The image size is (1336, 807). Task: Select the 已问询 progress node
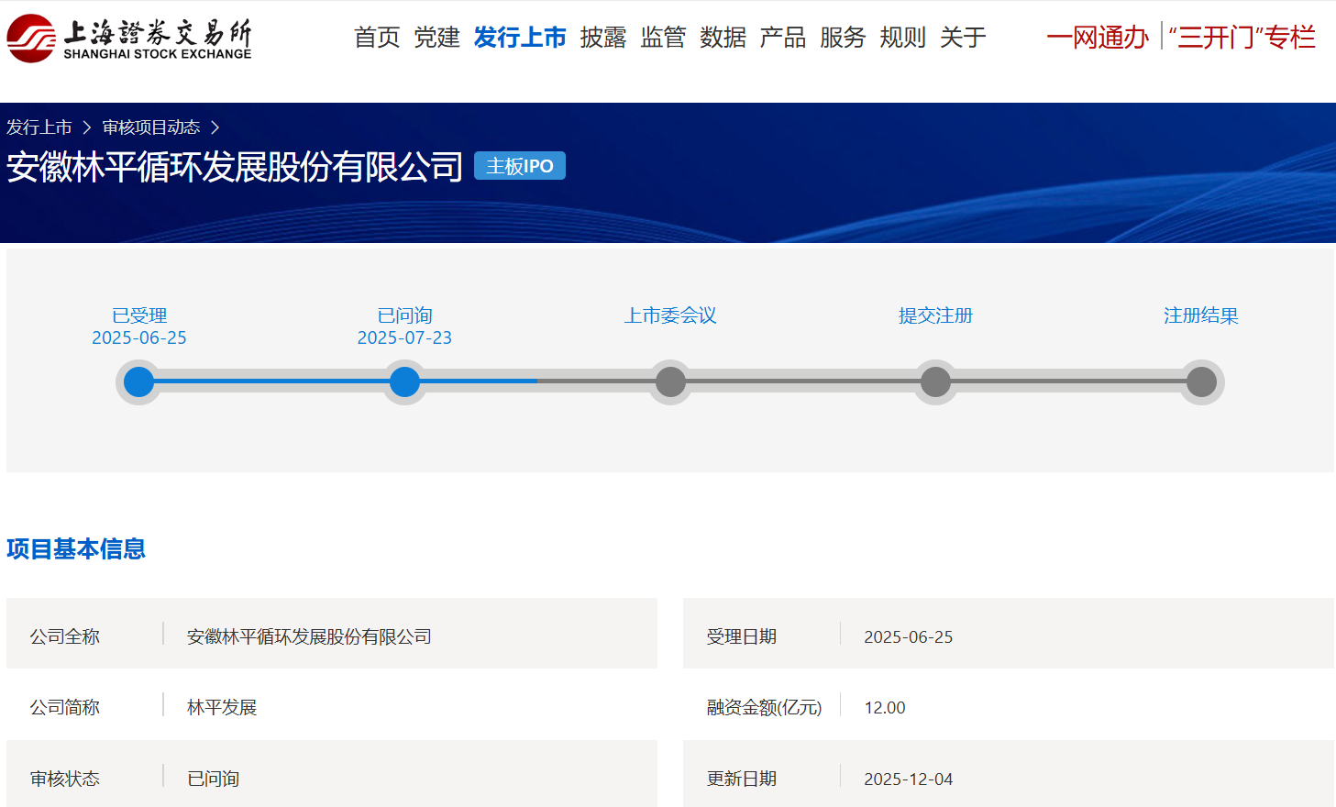404,381
